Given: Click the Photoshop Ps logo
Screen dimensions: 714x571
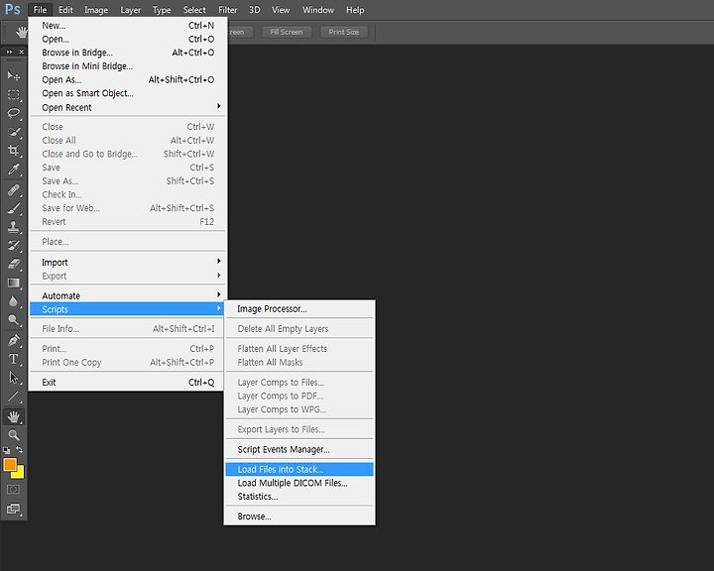Looking at the screenshot, I should tap(13, 10).
